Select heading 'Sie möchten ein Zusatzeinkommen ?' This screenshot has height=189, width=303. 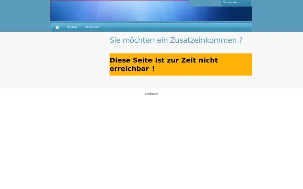point(176,40)
